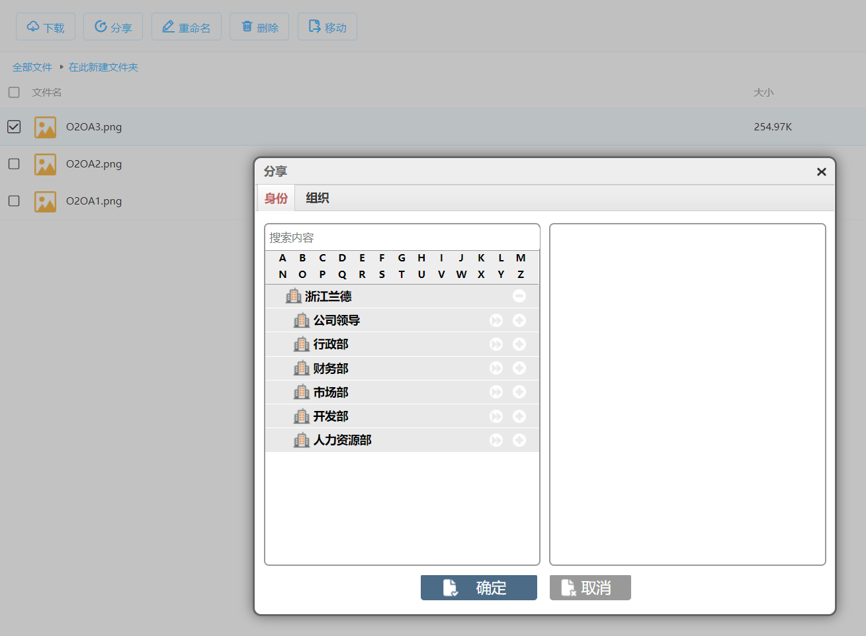Click the 行政部 building icon
Viewport: 866px width, 636px height.
(x=302, y=344)
